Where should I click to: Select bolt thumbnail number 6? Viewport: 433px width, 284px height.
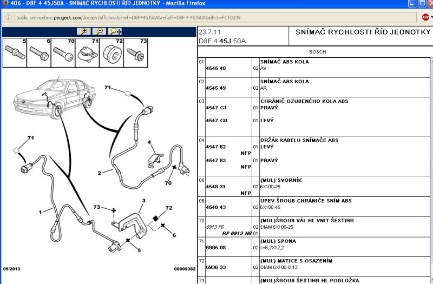(x=39, y=52)
